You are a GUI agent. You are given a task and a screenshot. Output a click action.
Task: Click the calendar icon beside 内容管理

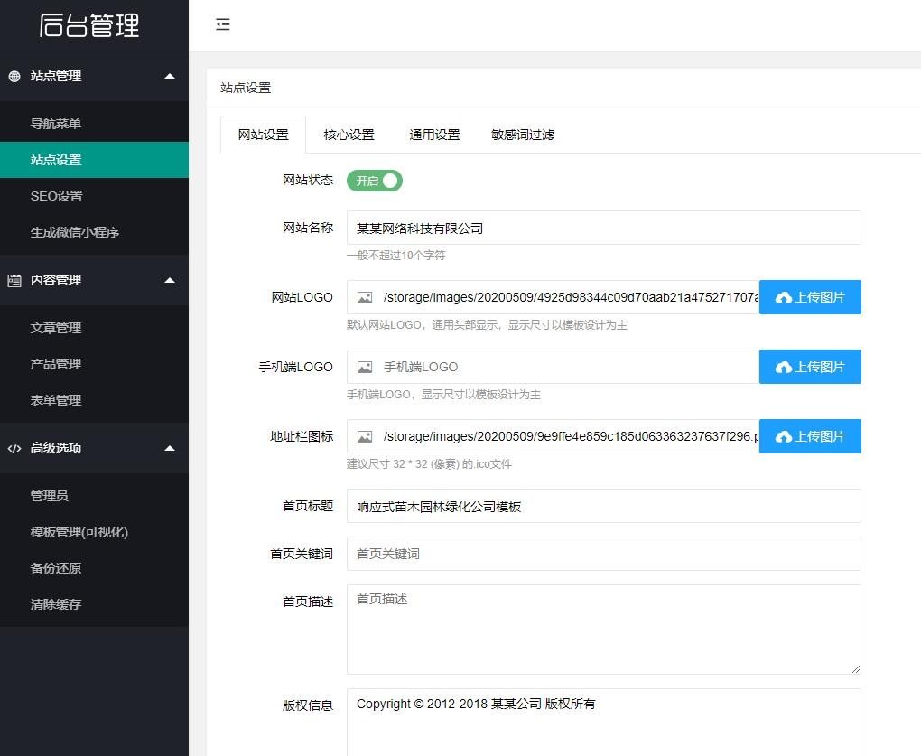14,281
